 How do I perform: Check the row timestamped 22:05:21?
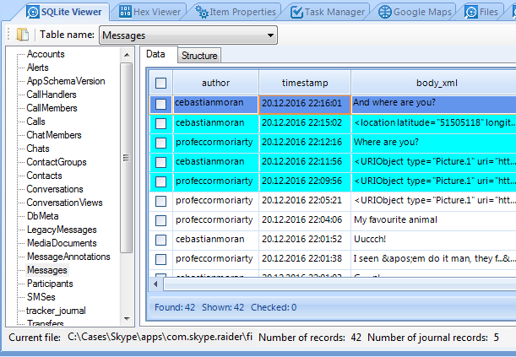coord(161,201)
